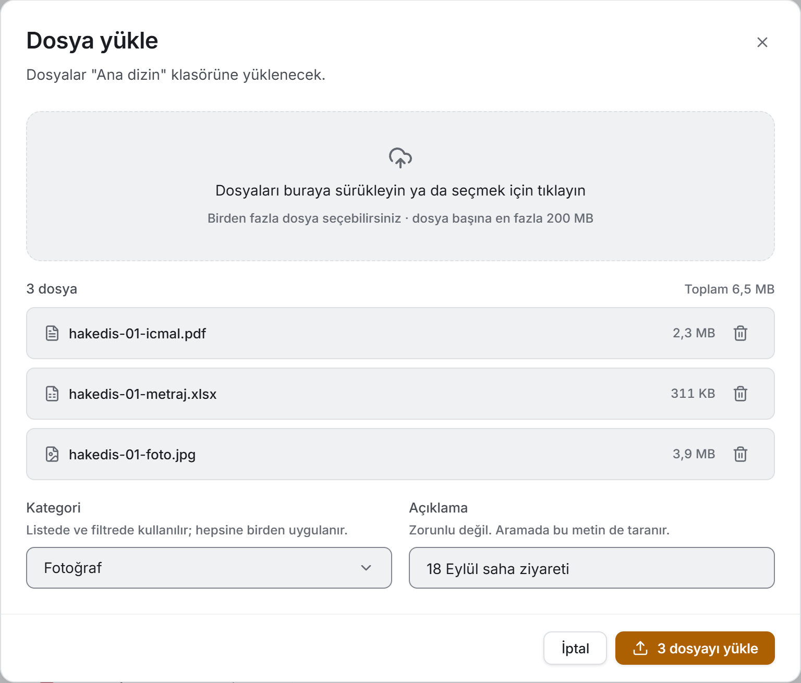This screenshot has height=683, width=801.
Task: Click the 3,9 MB size value
Action: coord(694,454)
